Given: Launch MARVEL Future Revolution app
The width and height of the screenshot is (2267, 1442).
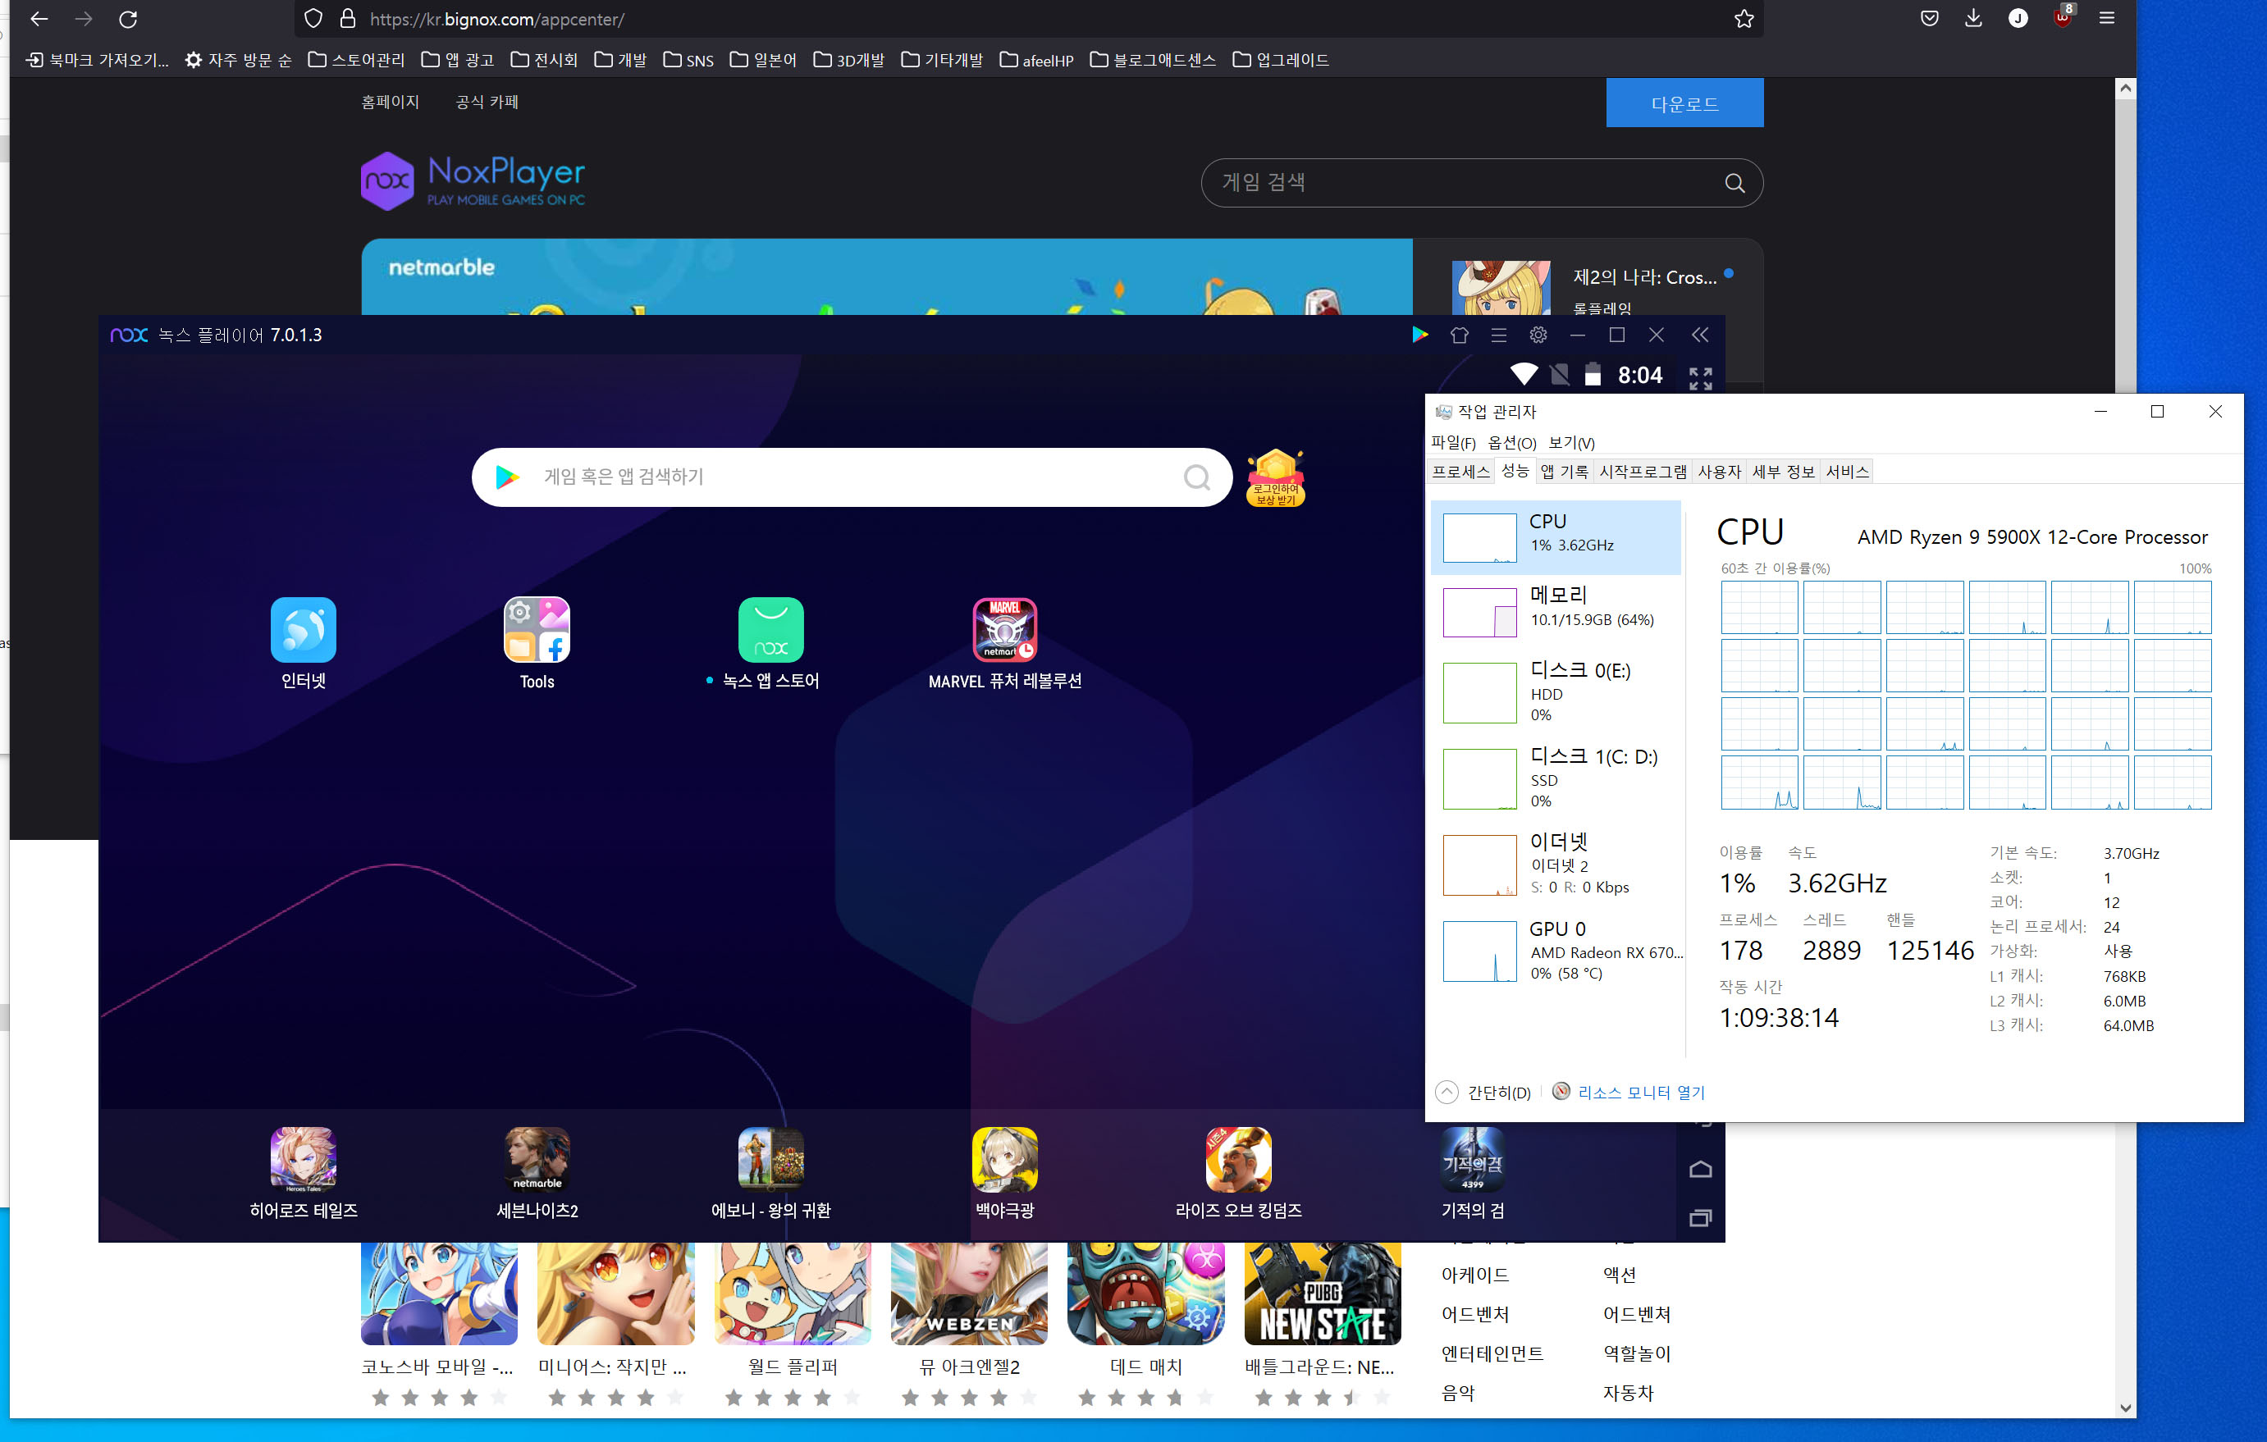Looking at the screenshot, I should [1003, 630].
